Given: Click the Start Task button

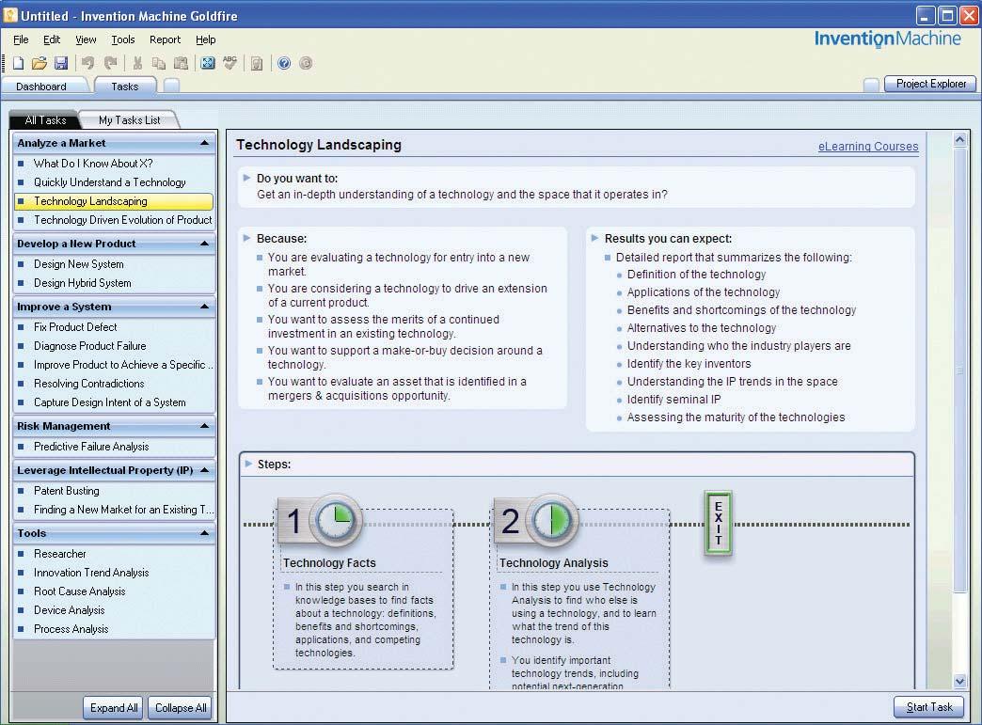Looking at the screenshot, I should (929, 707).
